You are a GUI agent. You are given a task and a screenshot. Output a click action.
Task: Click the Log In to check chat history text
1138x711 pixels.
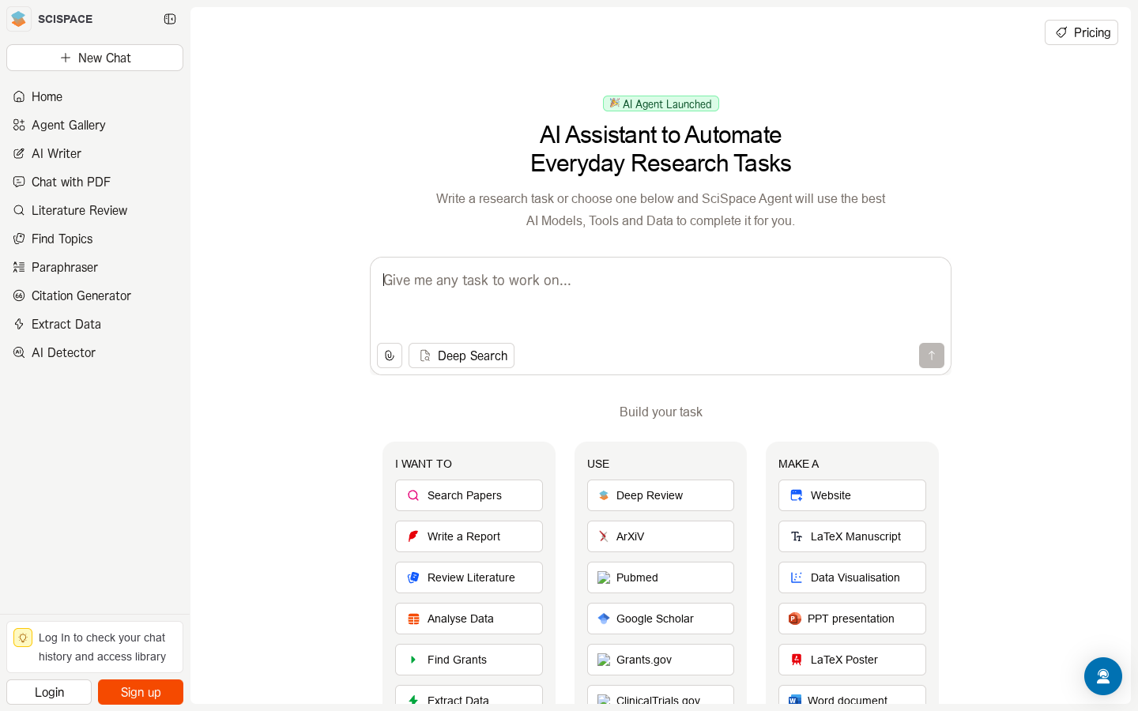point(102,647)
